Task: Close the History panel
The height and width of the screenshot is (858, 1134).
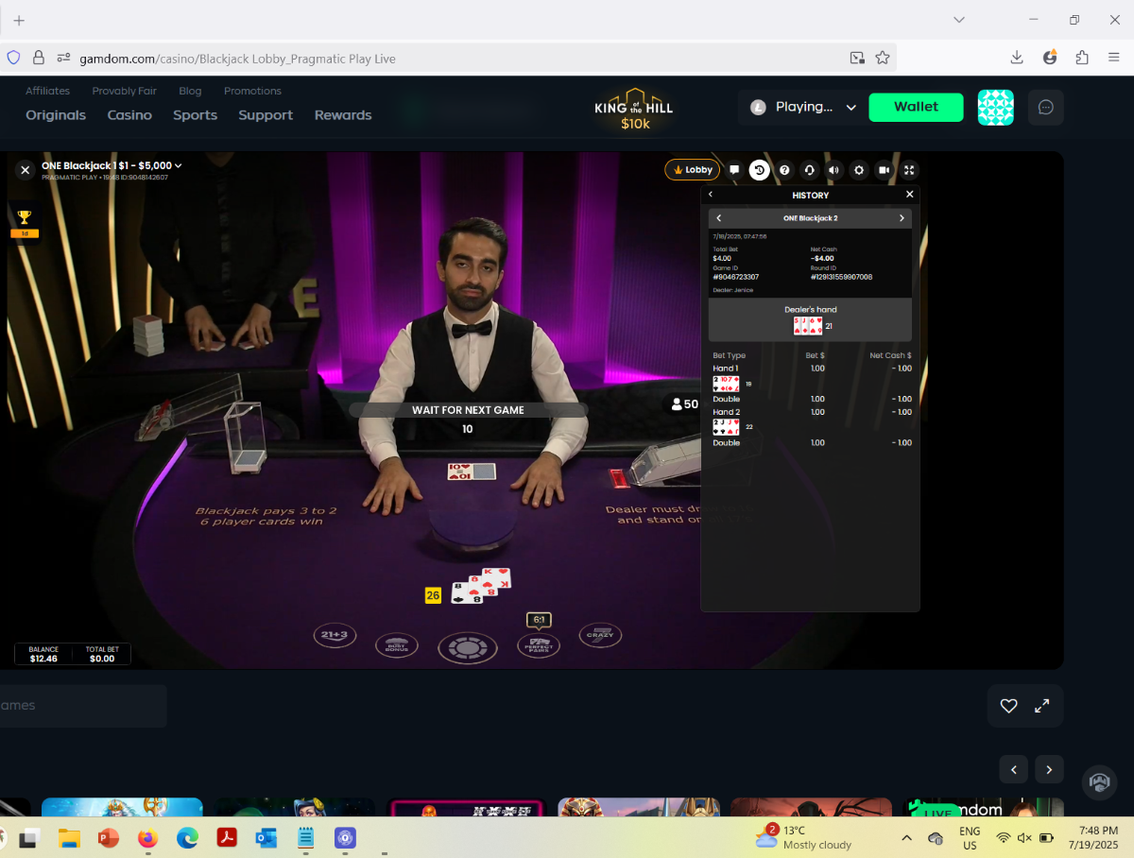Action: click(910, 195)
